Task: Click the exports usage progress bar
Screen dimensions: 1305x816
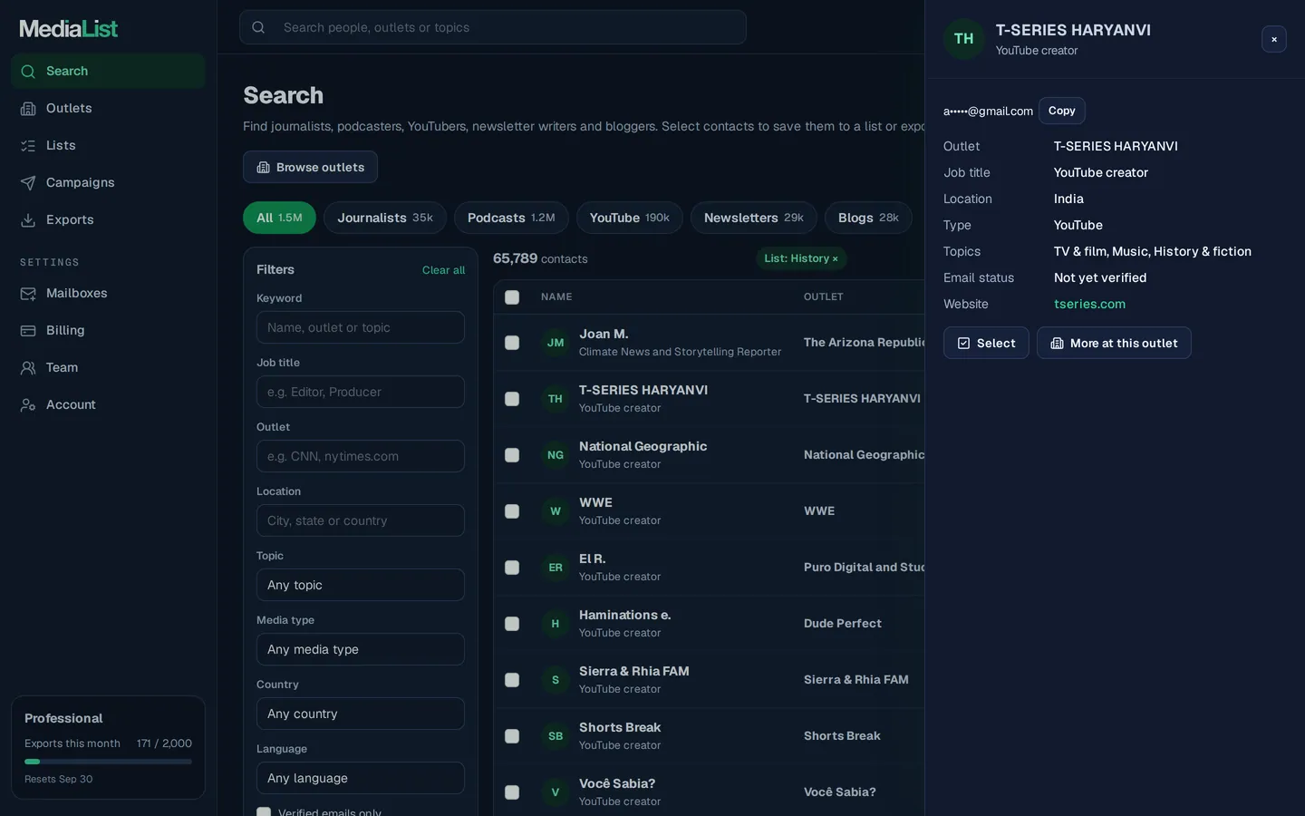Action: pos(108,762)
